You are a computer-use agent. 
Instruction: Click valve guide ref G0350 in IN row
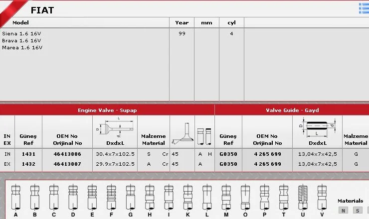[x=228, y=154]
